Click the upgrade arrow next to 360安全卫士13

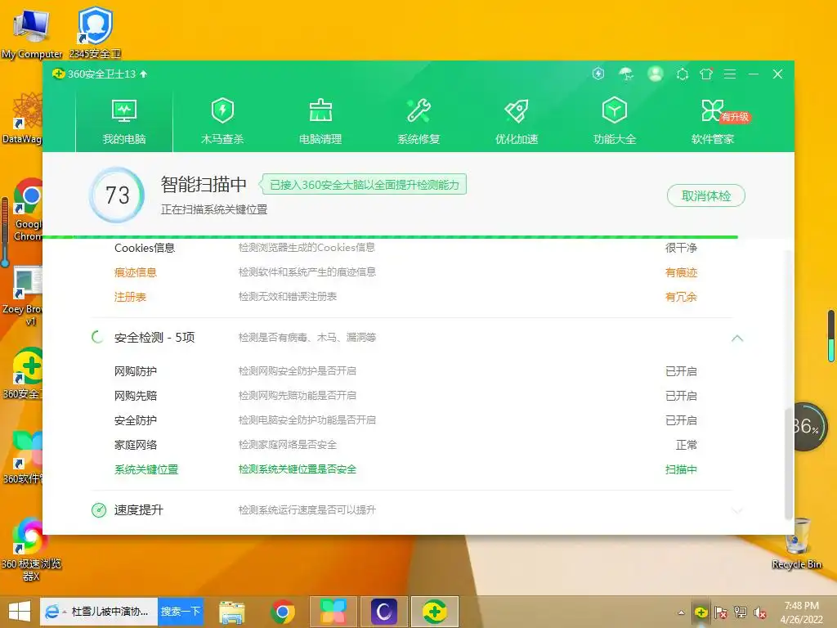click(143, 74)
